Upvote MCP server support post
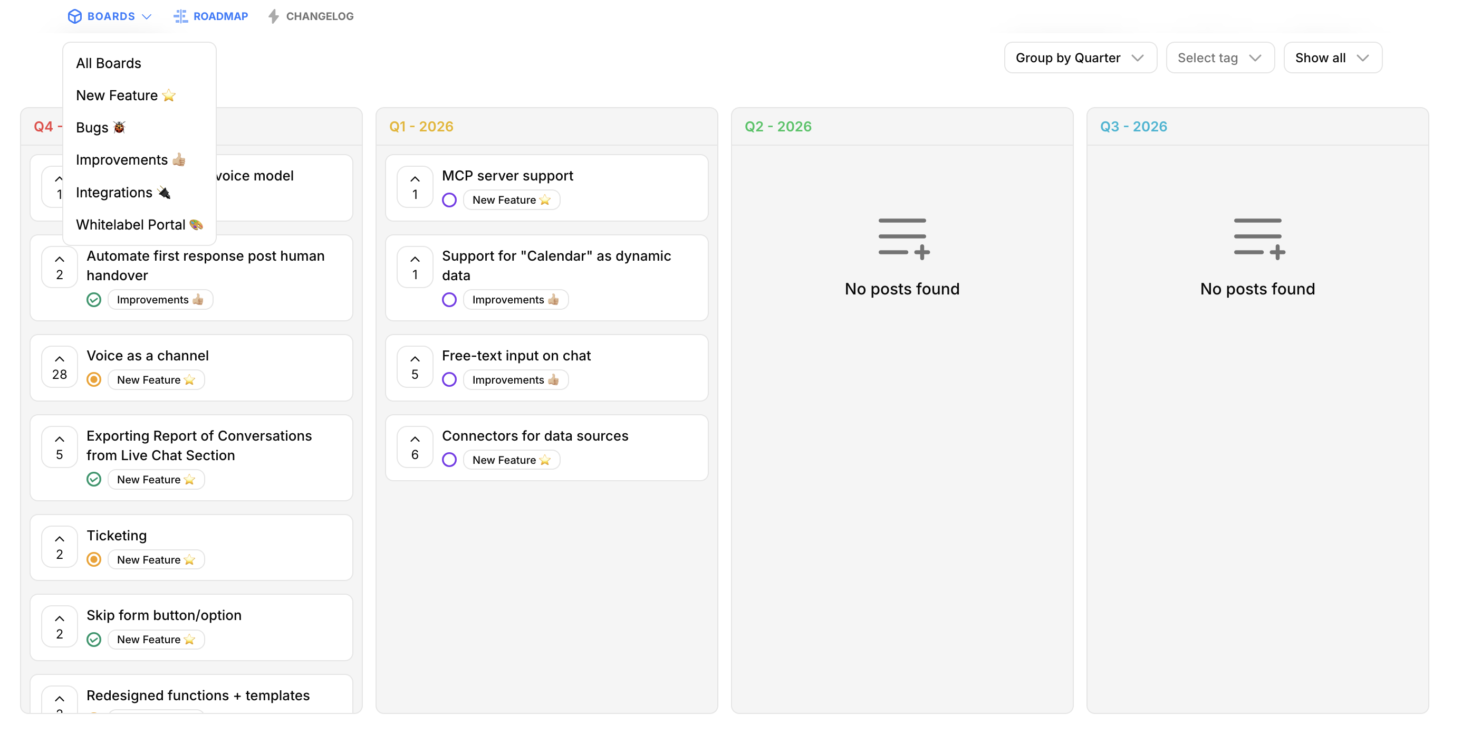Viewport: 1462px width, 743px height. [415, 186]
